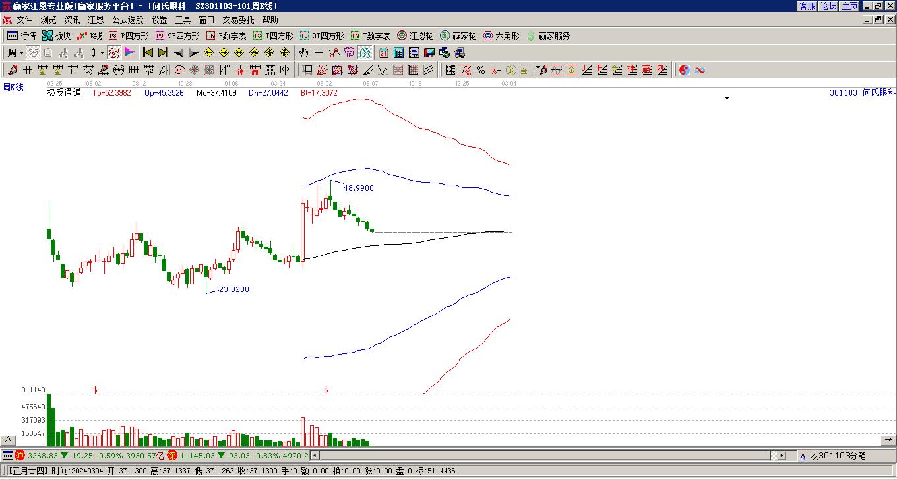Switch to the K线 candlestick chart
Image resolution: width=897 pixels, height=480 pixels.
90,36
